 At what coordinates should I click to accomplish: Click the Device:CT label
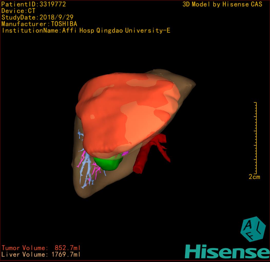18,11
